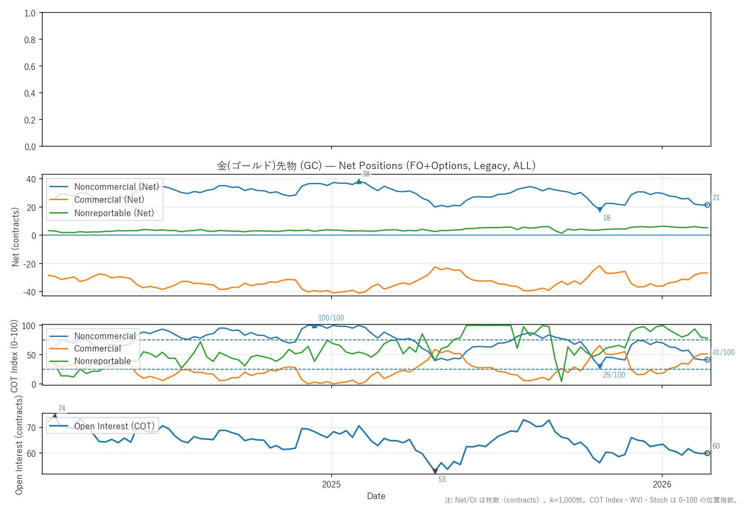Select the Commercial (Net) legend entry
Image resolution: width=745 pixels, height=509 pixels.
coord(109,200)
